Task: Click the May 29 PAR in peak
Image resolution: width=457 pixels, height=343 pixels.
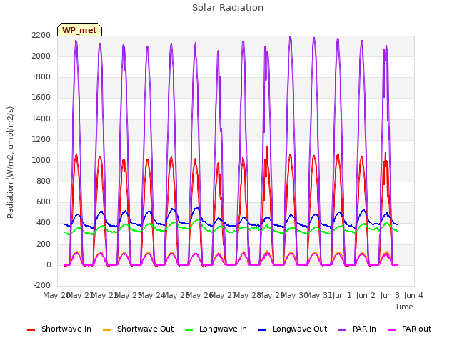Action: 290,37
